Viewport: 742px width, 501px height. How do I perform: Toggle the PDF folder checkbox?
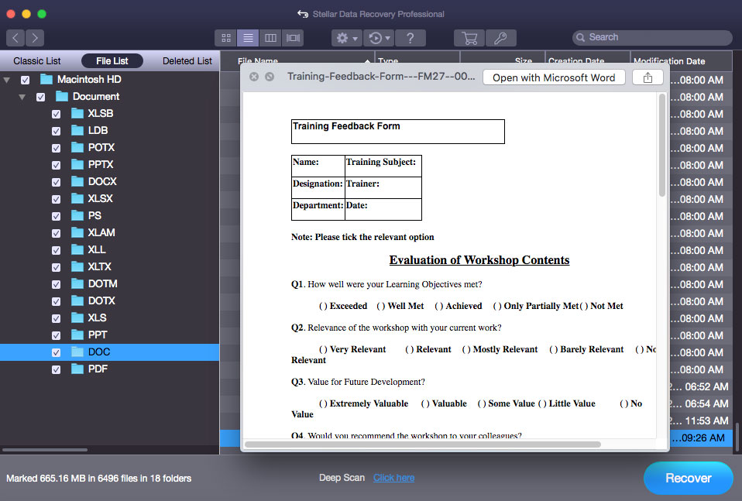56,369
